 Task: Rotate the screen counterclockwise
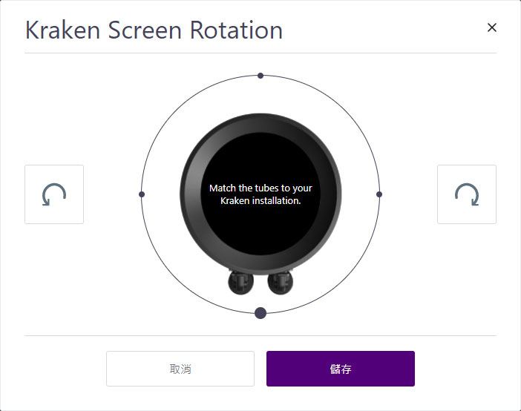coord(54,194)
